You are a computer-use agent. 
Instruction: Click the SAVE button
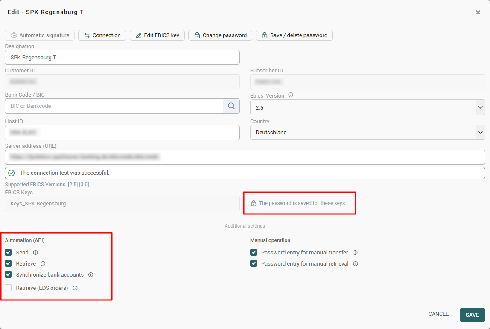[472, 315]
